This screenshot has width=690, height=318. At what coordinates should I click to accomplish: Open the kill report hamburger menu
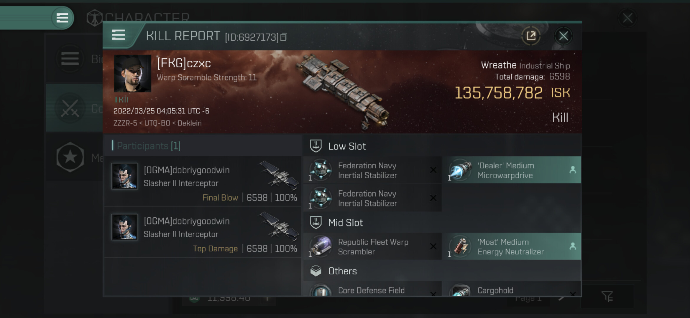click(119, 35)
